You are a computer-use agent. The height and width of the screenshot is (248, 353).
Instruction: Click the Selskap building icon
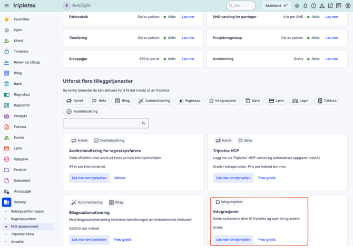[6, 202]
